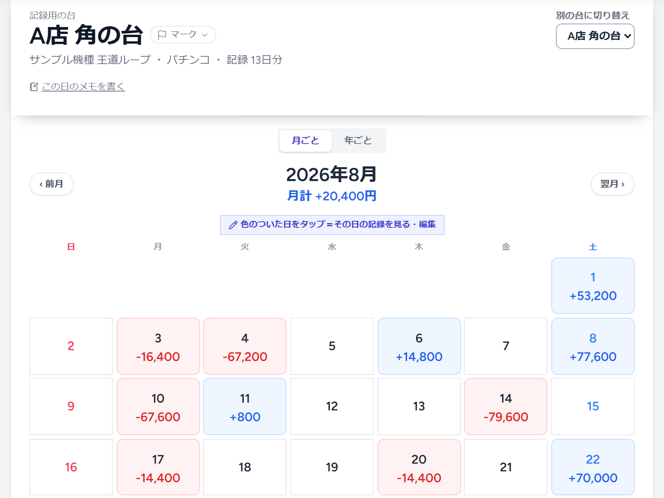
Task: Select empty day 19 cell
Action: [x=332, y=467]
